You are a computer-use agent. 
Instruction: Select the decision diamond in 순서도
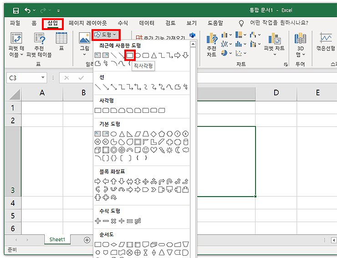point(113,244)
